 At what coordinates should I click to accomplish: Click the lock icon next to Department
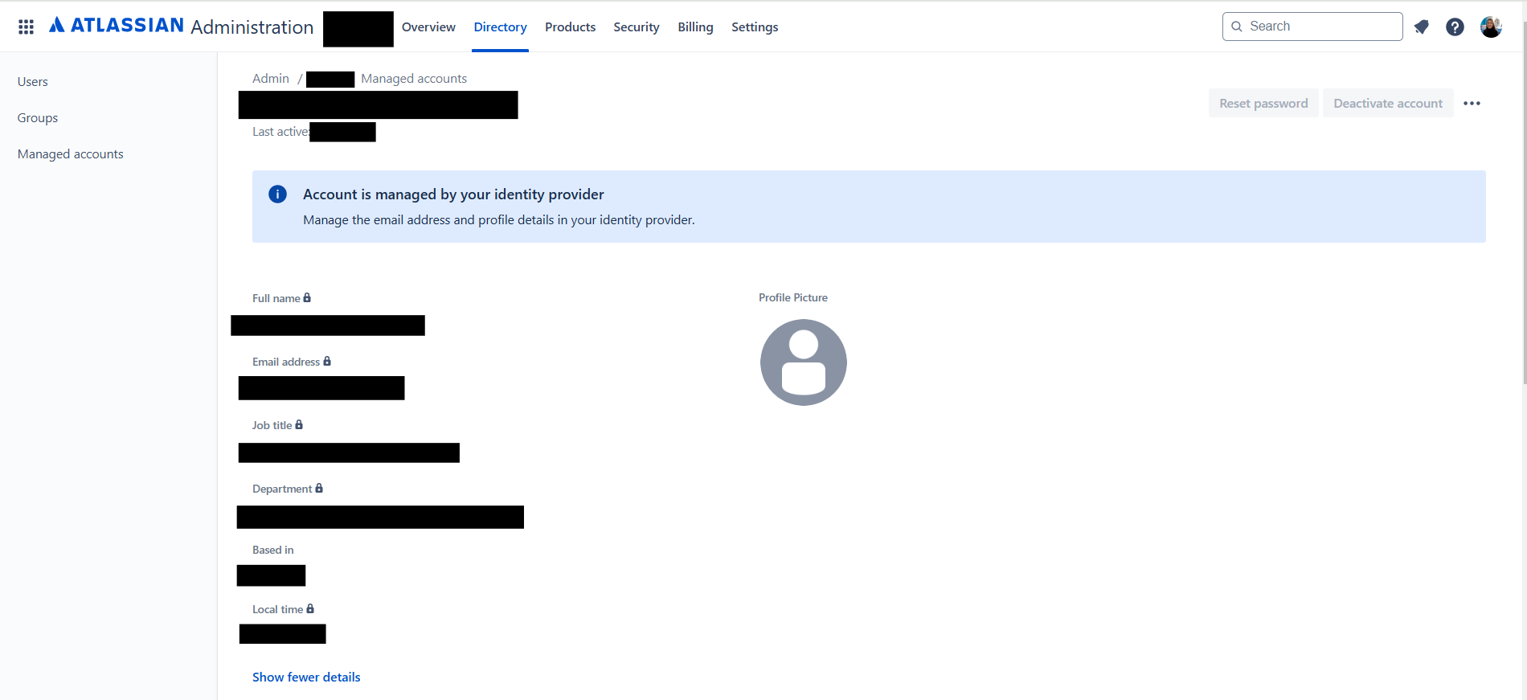319,488
